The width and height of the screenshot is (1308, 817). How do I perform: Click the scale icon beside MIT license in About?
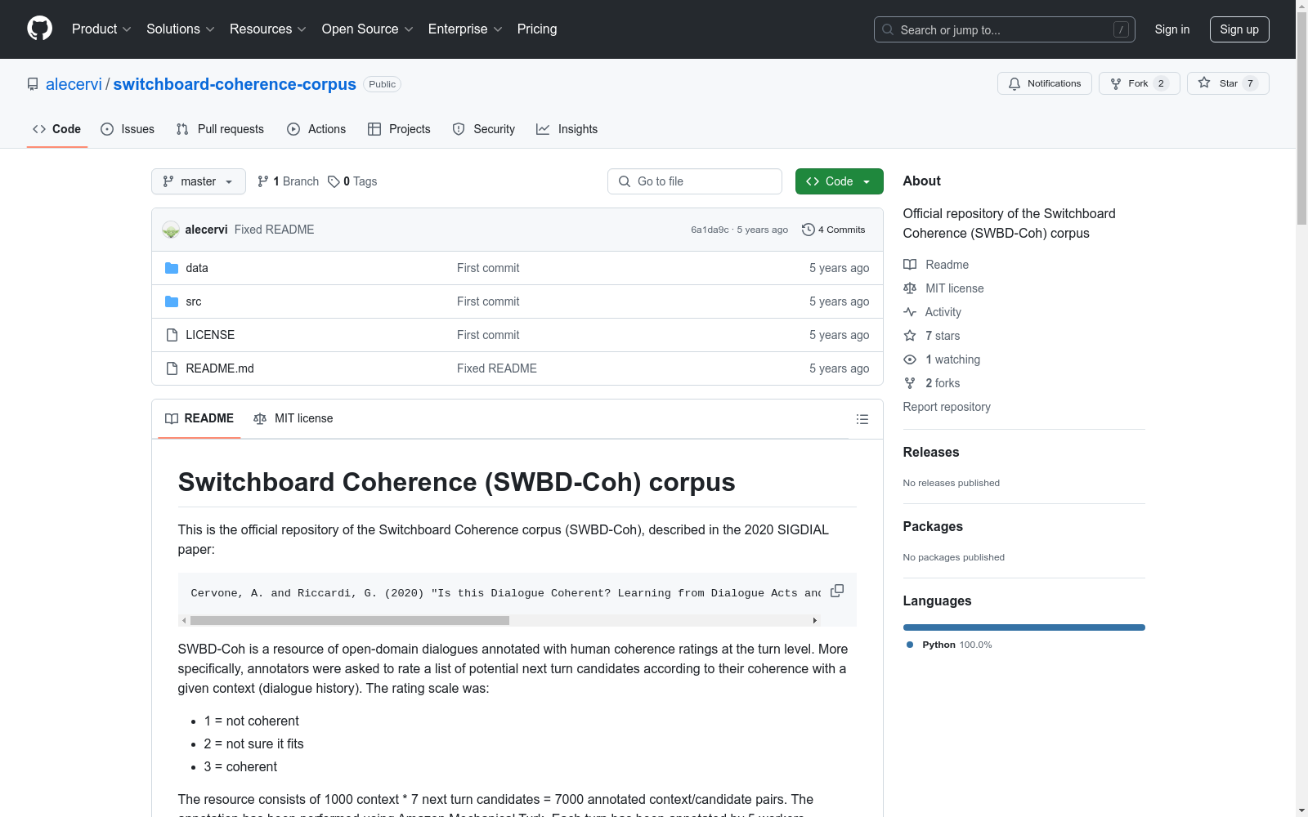pos(910,288)
